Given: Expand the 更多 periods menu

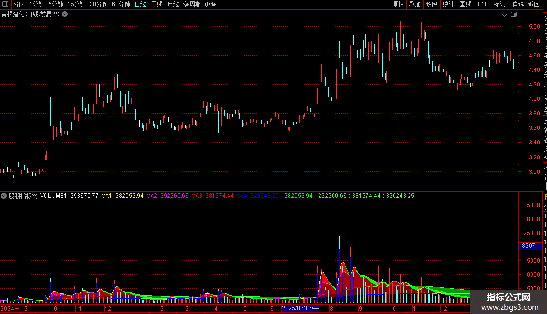Looking at the screenshot, I should 213,4.
